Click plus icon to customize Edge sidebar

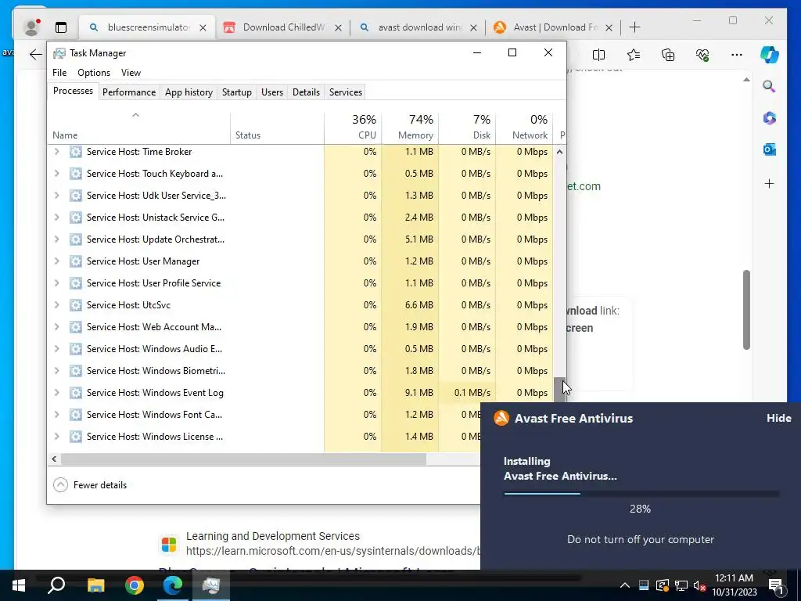click(770, 183)
